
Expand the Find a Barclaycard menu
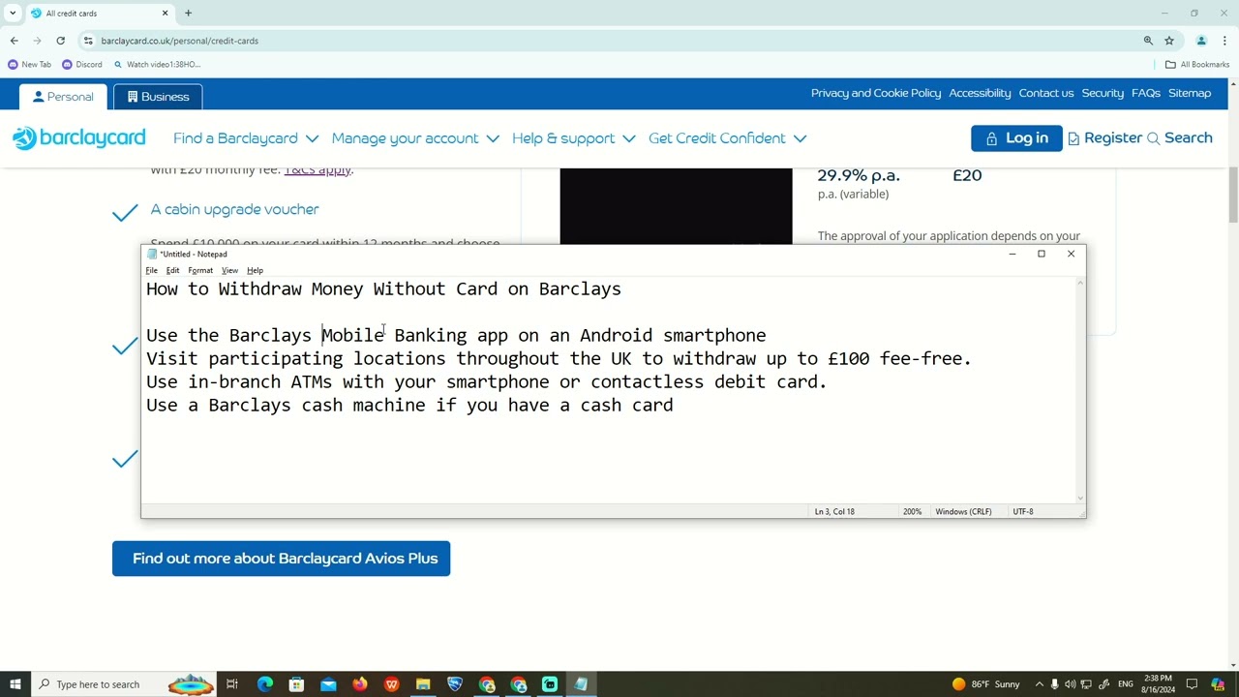tap(246, 138)
